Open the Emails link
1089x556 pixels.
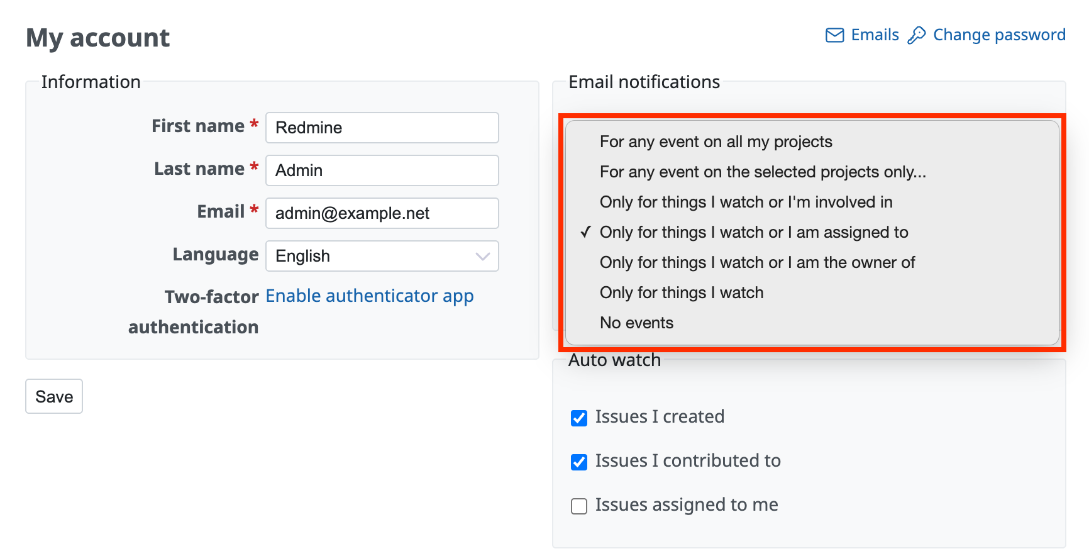[875, 35]
